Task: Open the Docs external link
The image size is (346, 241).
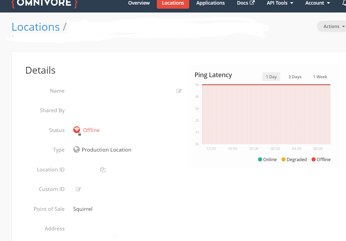Action: (246, 3)
